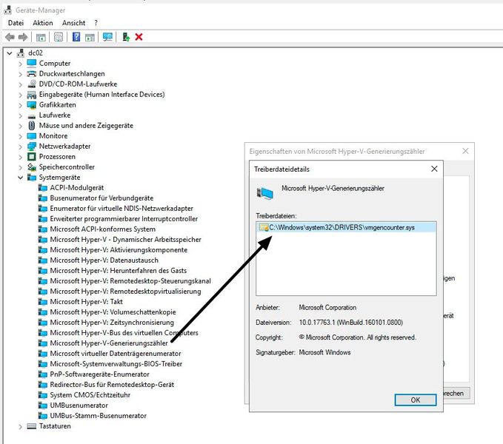Click the DVD/CD-ROM-Laufwerke disc icon

[x=32, y=84]
